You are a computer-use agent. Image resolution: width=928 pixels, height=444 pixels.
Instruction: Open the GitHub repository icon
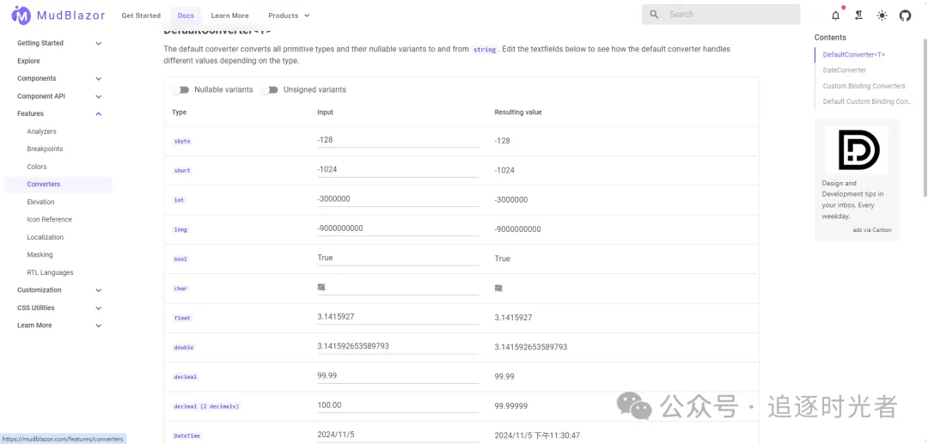(905, 15)
